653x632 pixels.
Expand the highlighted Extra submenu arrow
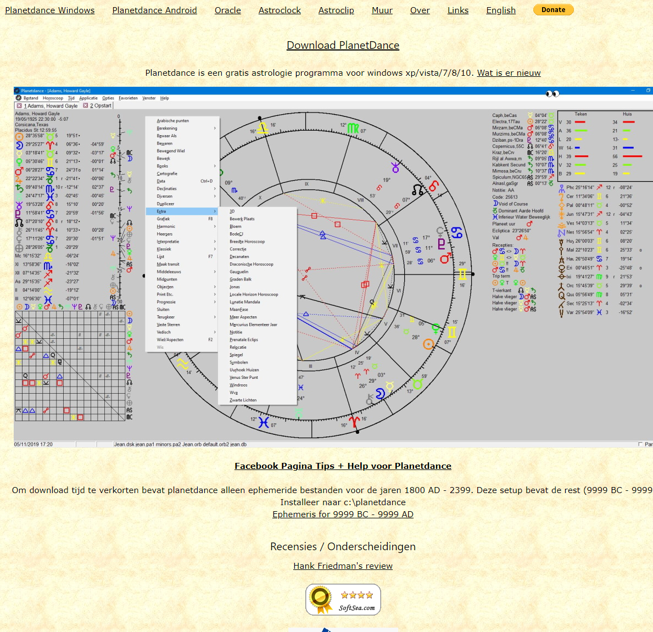(x=215, y=211)
